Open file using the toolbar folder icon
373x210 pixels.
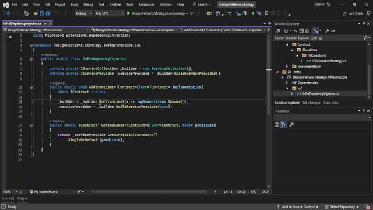[36, 13]
